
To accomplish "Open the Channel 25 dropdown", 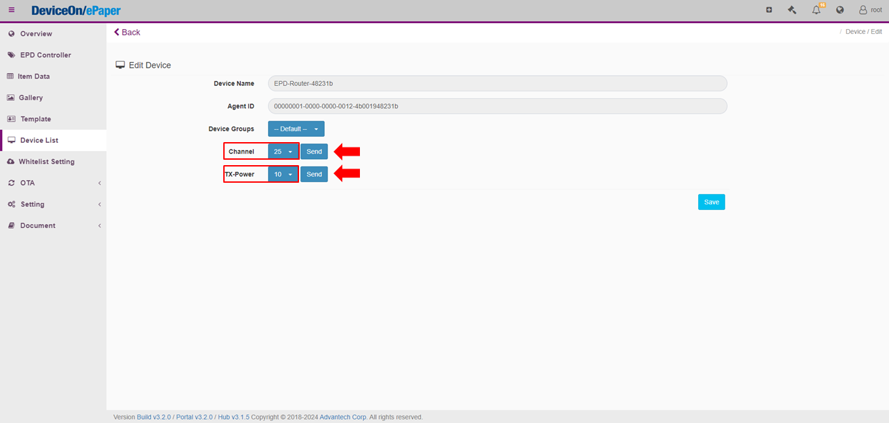I will click(283, 152).
